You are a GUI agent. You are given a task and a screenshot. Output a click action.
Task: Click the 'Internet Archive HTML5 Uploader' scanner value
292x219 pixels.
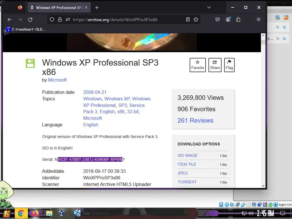point(117,184)
